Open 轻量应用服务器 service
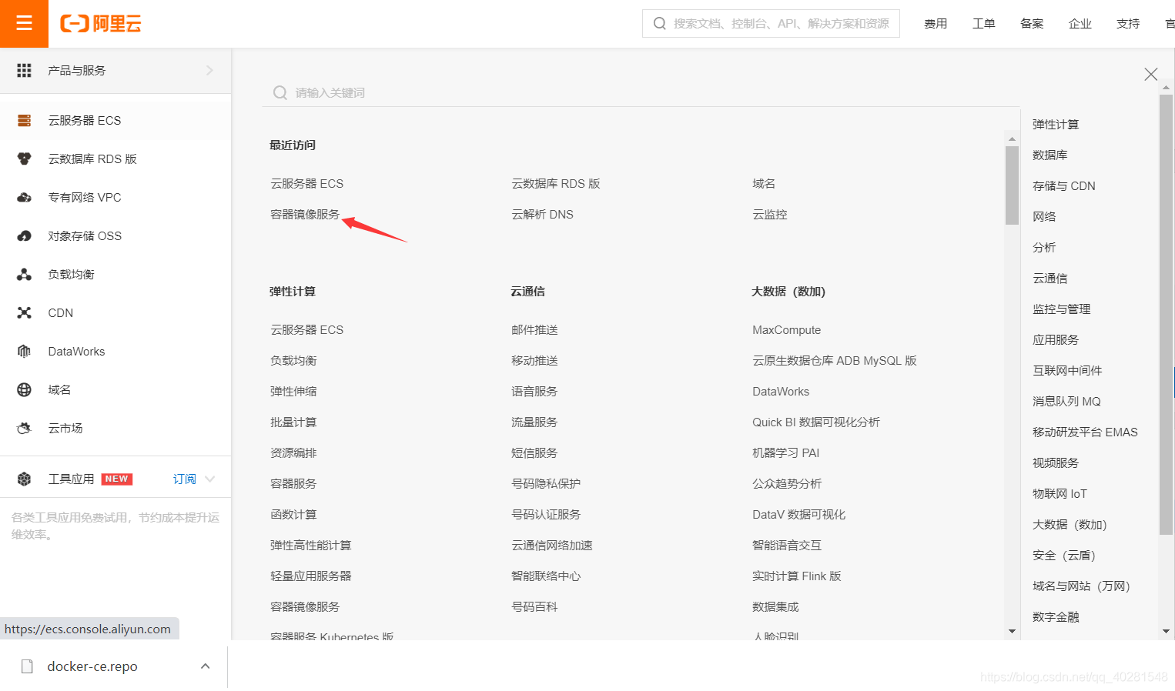 click(310, 576)
